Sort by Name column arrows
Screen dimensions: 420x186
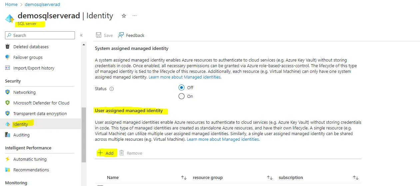point(184,178)
